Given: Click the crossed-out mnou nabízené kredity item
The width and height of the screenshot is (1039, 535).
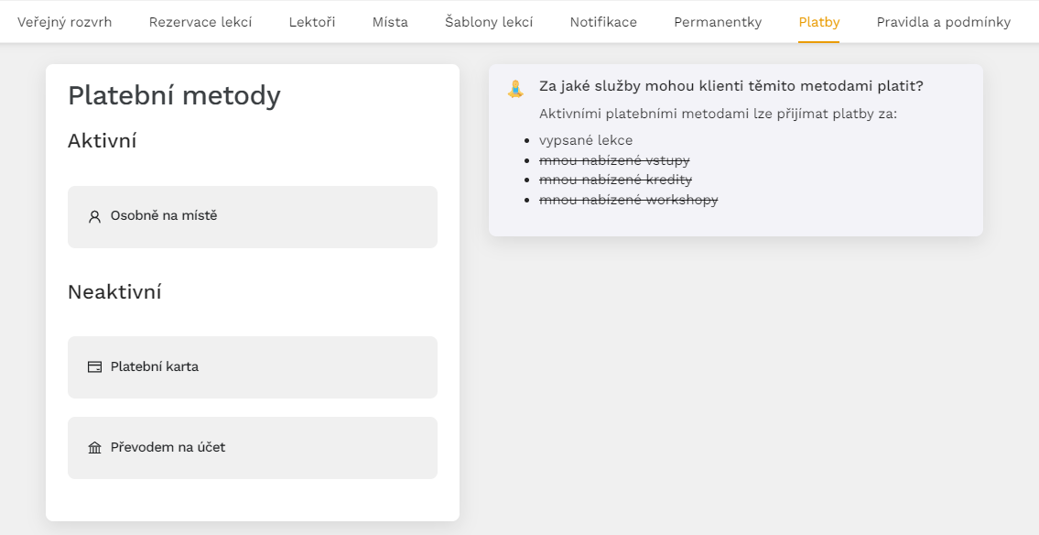Looking at the screenshot, I should coord(615,180).
